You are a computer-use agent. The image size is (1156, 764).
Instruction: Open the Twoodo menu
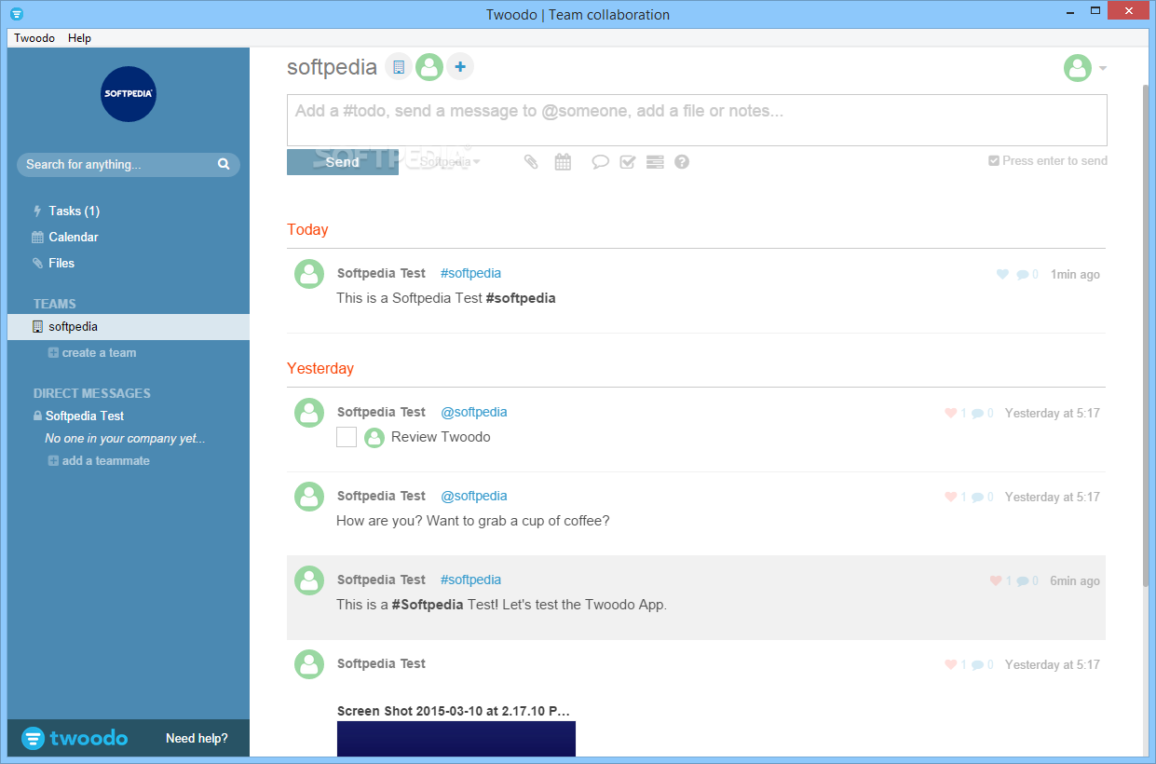[x=34, y=38]
